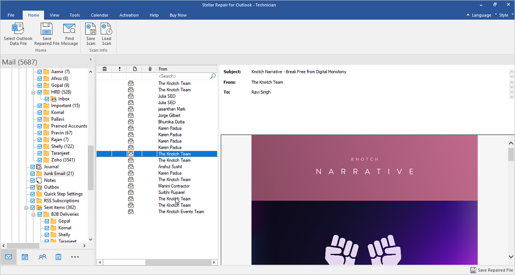
Task: Collapse the mail folder pane arrow
Action: click(x=90, y=60)
